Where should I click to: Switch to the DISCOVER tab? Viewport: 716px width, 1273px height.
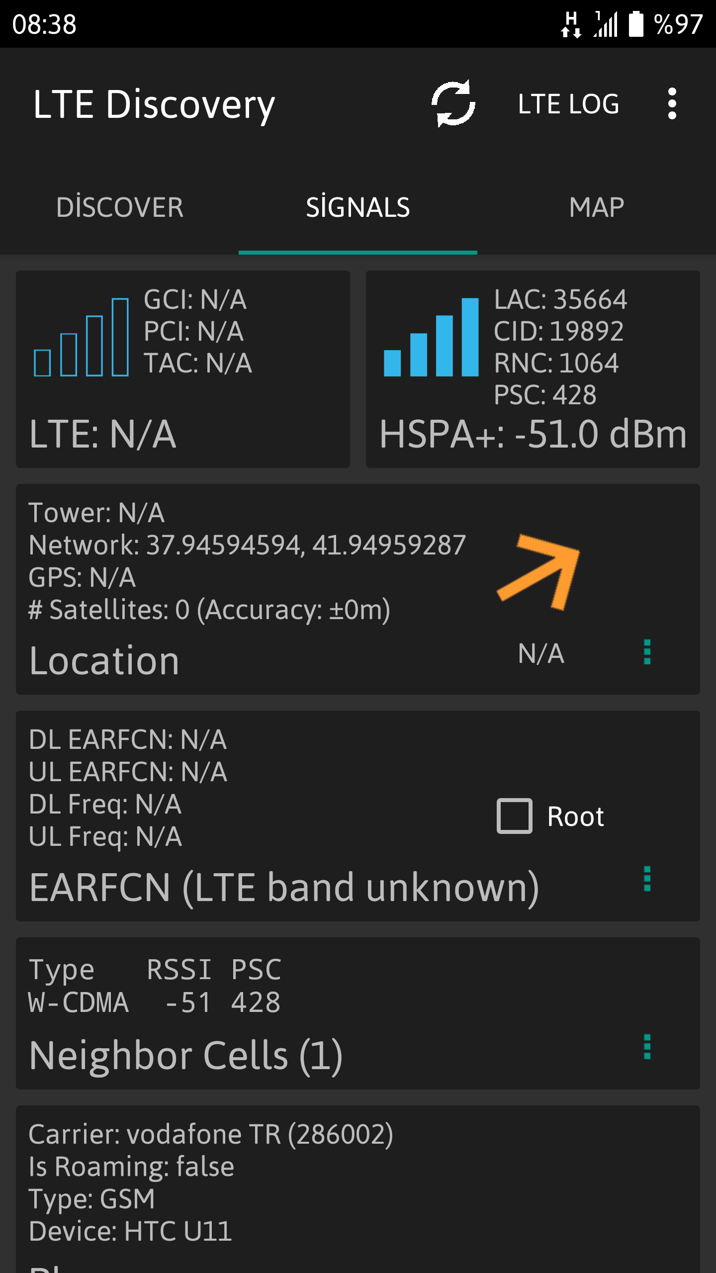(119, 207)
